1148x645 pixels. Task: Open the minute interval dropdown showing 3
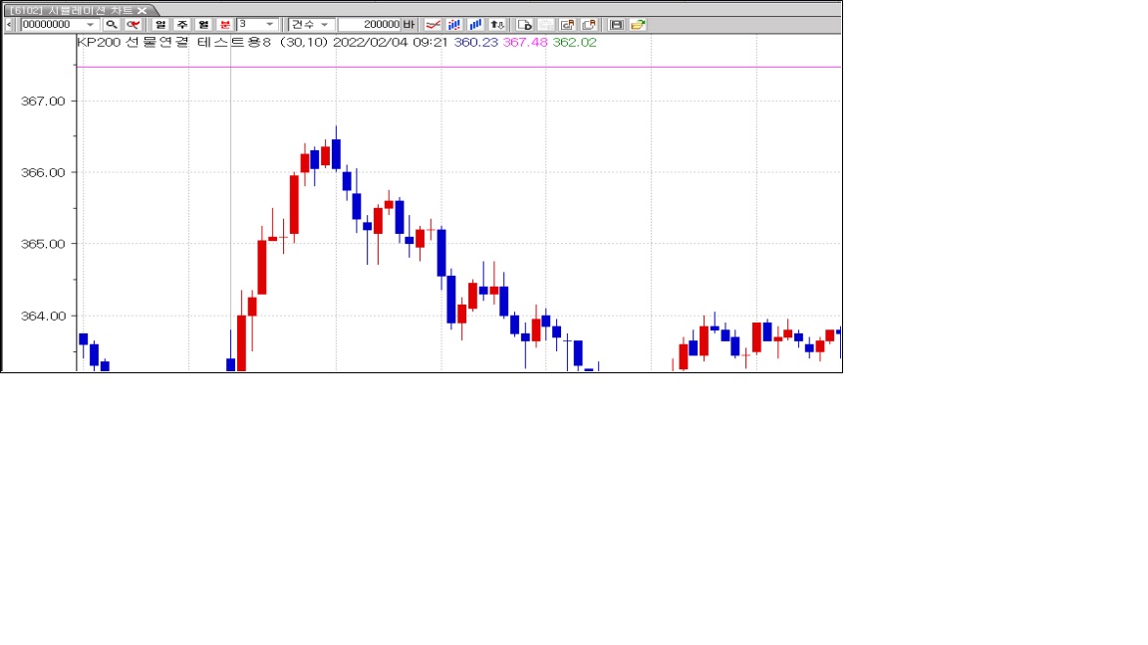(x=270, y=24)
